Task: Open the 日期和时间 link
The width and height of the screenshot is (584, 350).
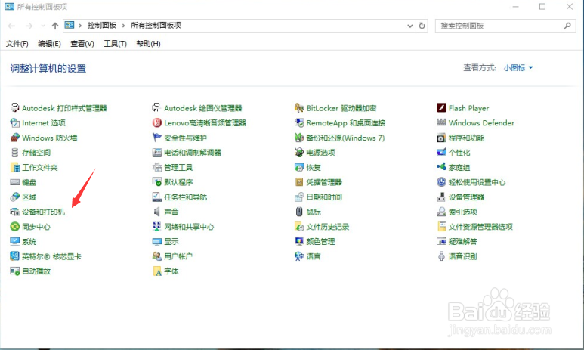Action: 324,197
